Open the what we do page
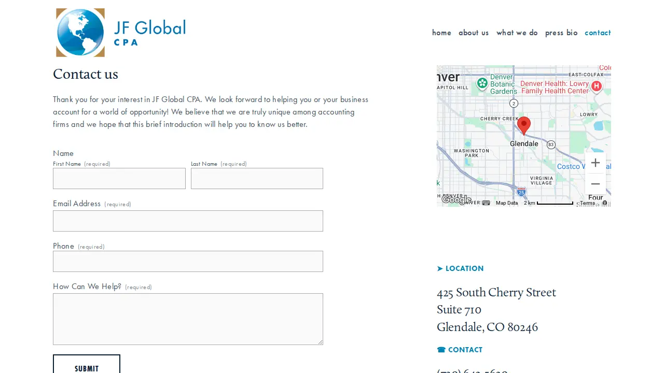 click(517, 33)
